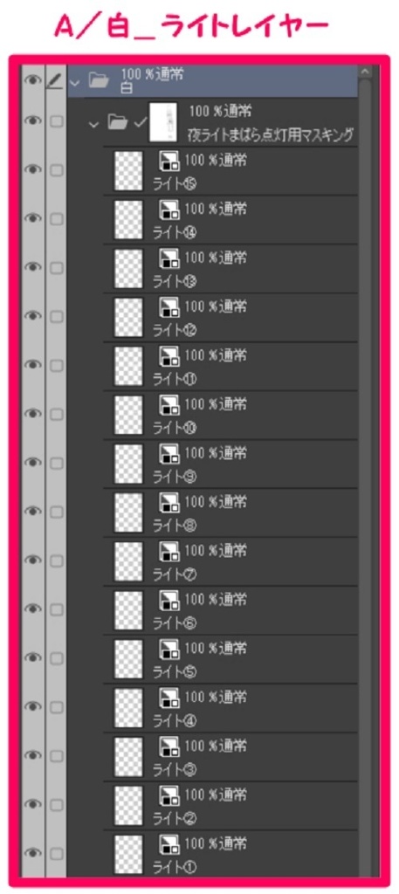Click the 夜ライトまばら点灯用マスキング folder icon
399x894 pixels.
[118, 121]
